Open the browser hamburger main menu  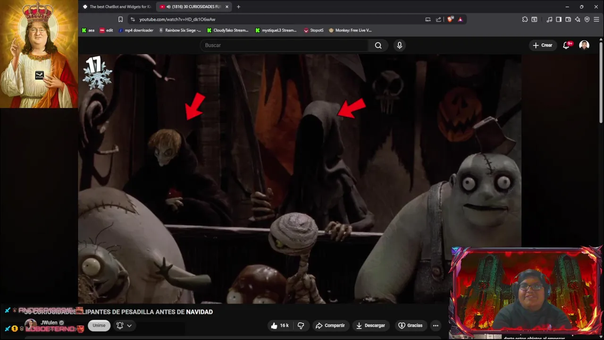tap(596, 19)
